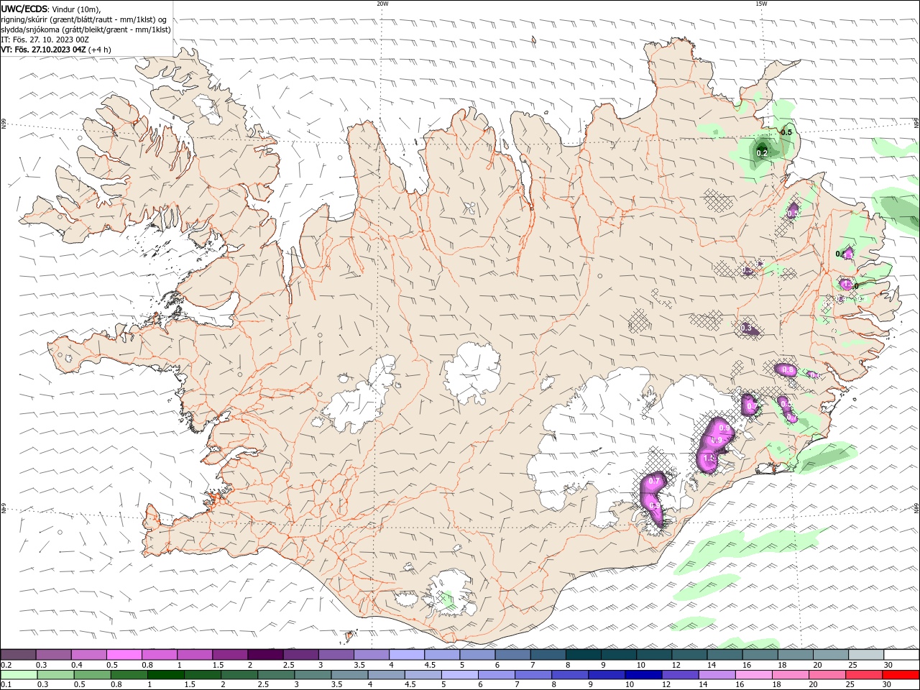Click the 3.5 label under the upper snow scale
This screenshot has height=690, width=920.
pyautogui.click(x=359, y=665)
